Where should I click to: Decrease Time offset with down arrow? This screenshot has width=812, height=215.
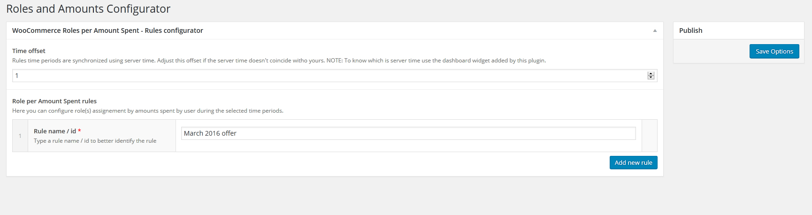tap(651, 77)
